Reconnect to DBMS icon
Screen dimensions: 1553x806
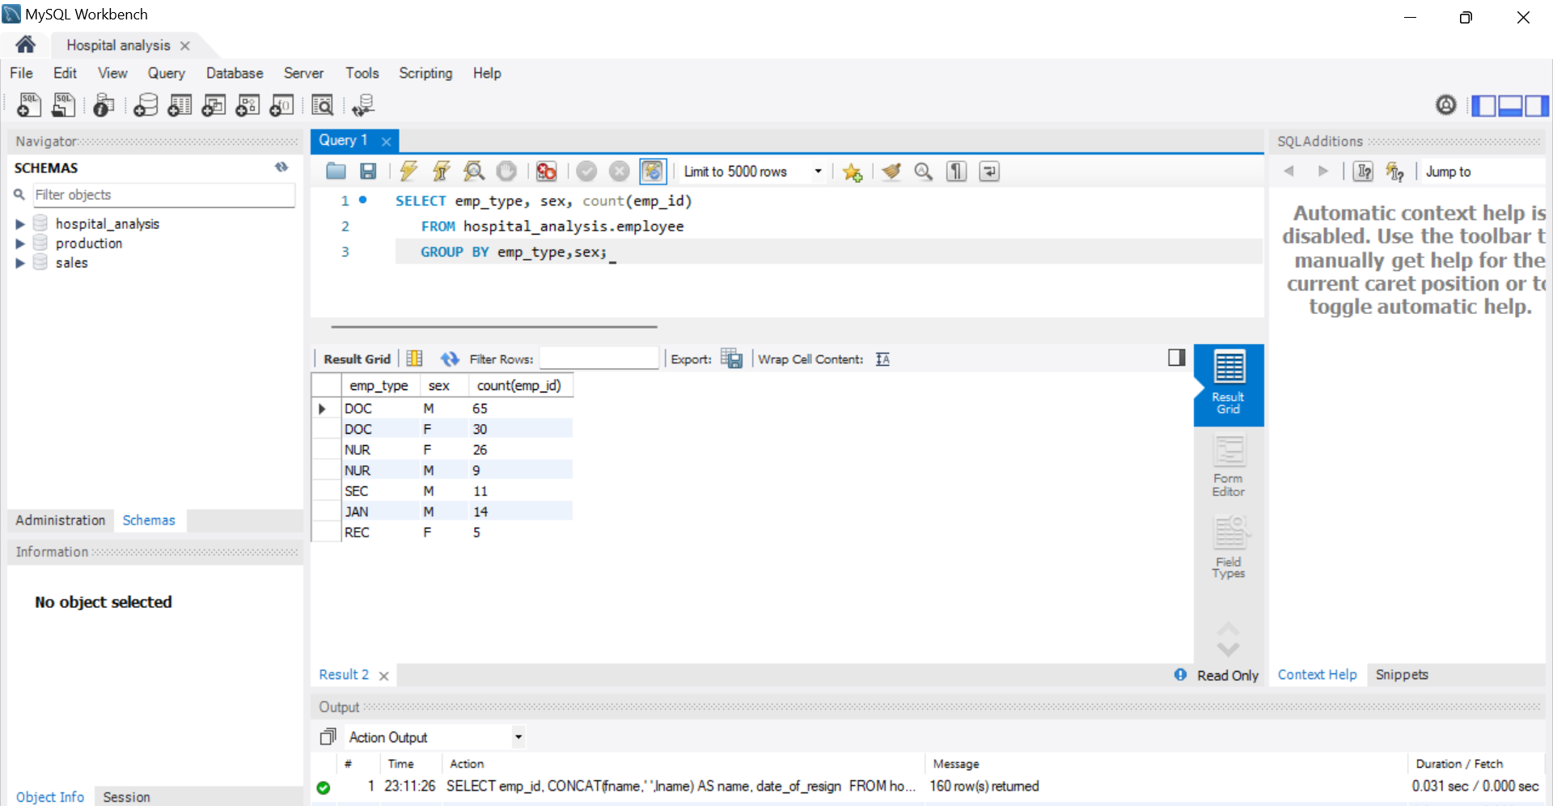pyautogui.click(x=363, y=105)
